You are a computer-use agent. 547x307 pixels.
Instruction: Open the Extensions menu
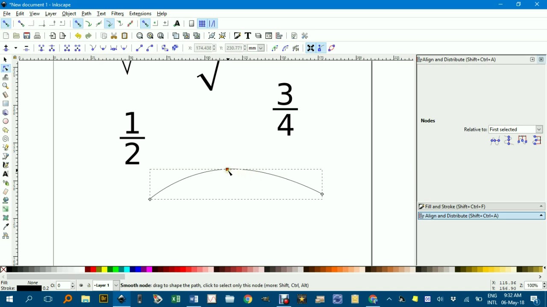(140, 14)
